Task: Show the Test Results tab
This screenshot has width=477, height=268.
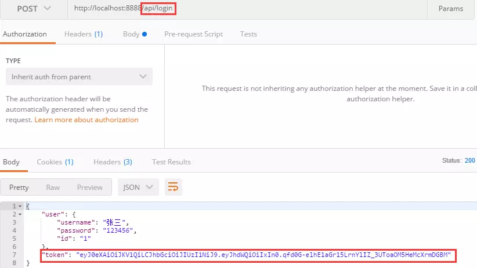Action: [x=171, y=161]
